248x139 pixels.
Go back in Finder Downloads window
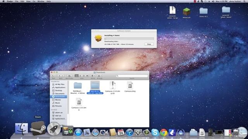point(59,76)
